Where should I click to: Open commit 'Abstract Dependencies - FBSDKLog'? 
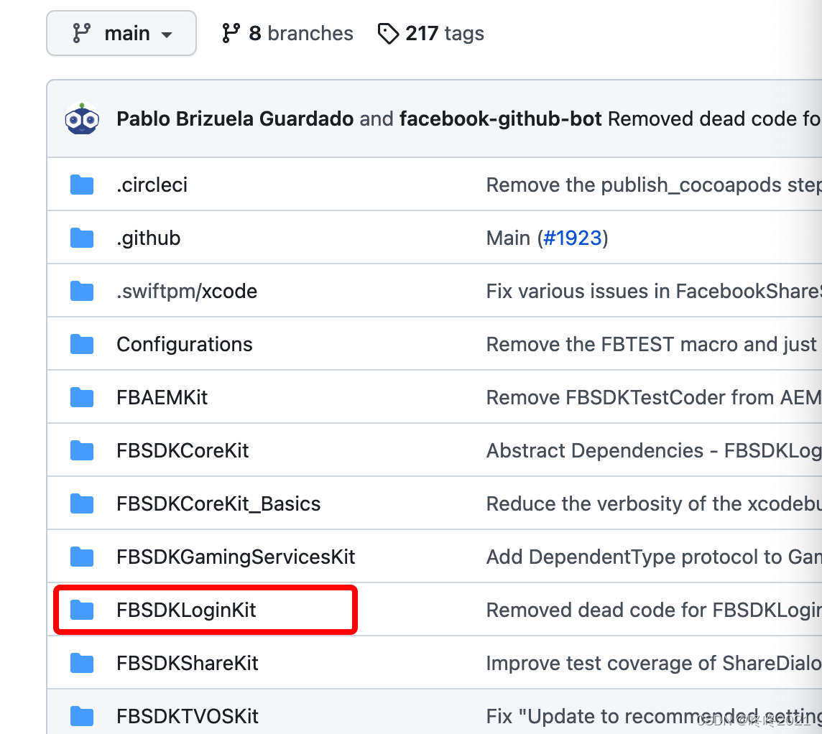654,450
